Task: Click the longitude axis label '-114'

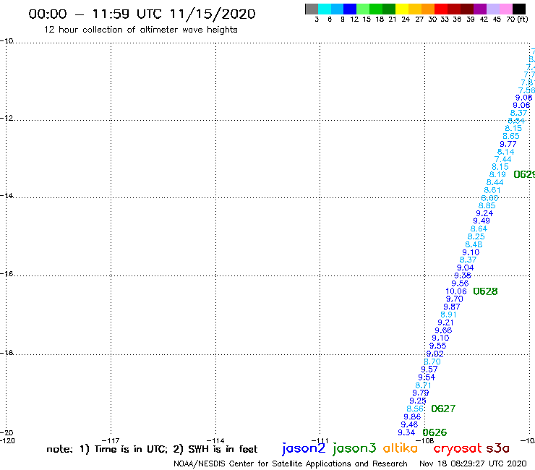Action: 215,440
